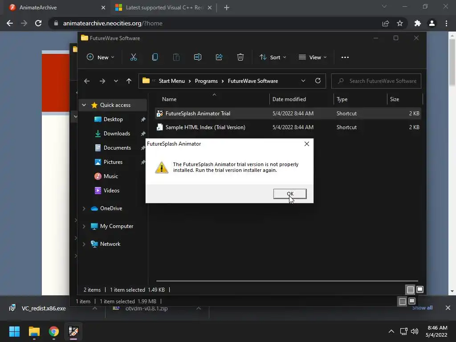456x342 pixels.
Task: Go up one folder level in Explorer
Action: pos(129,81)
